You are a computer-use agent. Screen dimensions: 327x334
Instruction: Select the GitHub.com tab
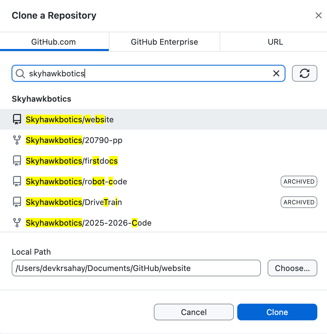coord(54,42)
